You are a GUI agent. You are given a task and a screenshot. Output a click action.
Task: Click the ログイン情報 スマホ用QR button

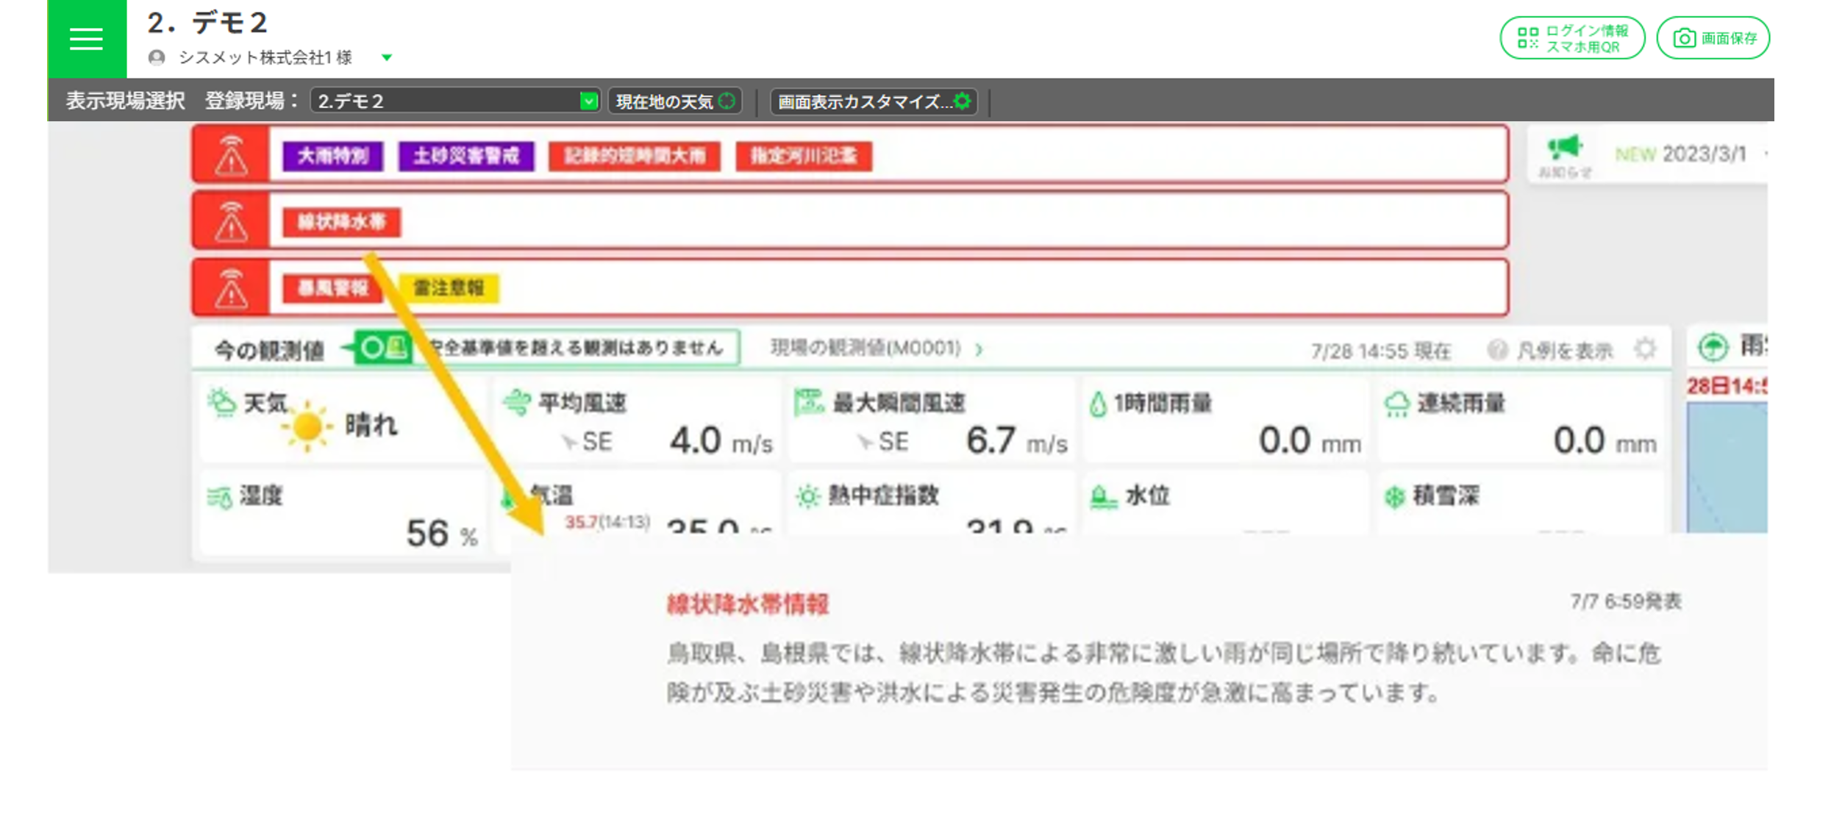[x=1571, y=38]
